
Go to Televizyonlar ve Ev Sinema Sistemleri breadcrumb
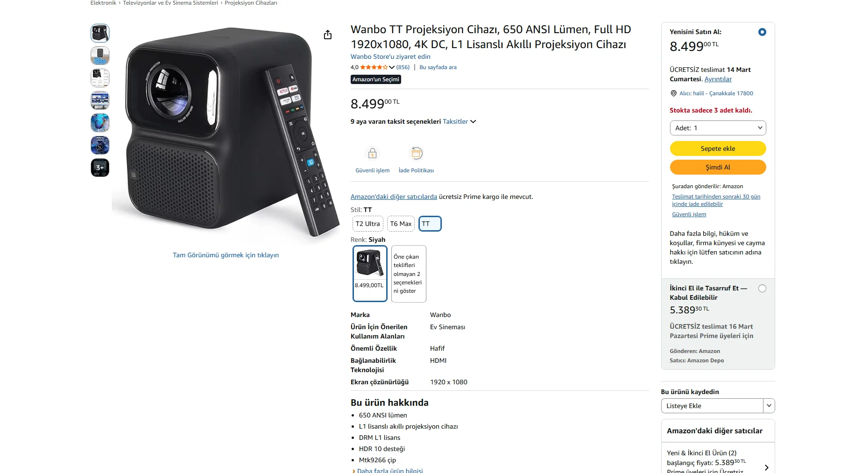point(170,3)
